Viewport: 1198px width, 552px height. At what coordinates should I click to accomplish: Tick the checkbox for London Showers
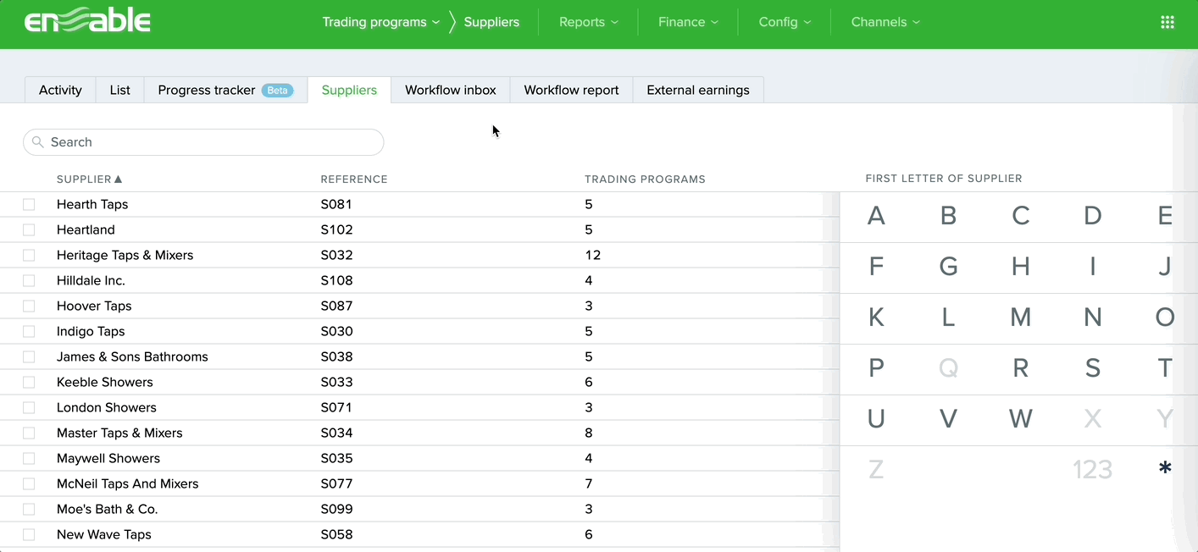tap(29, 407)
